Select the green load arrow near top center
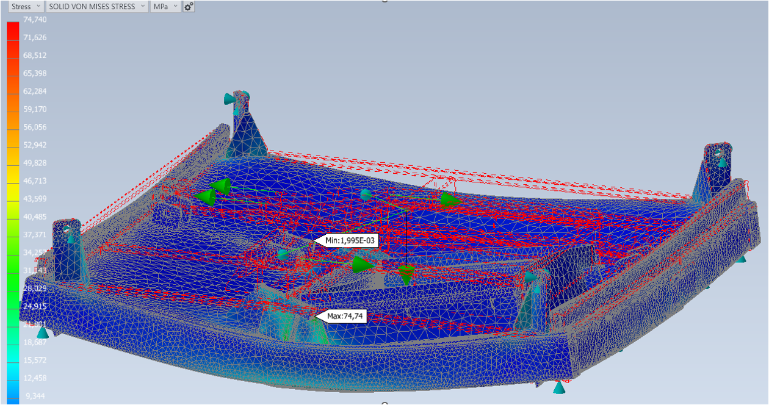The height and width of the screenshot is (405, 769). [x=450, y=200]
